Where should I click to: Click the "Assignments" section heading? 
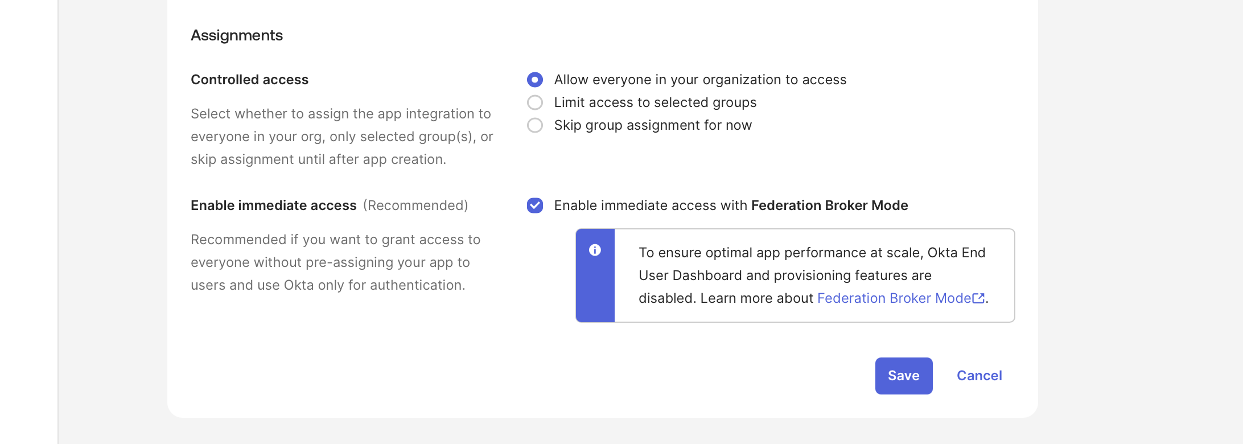pos(237,35)
